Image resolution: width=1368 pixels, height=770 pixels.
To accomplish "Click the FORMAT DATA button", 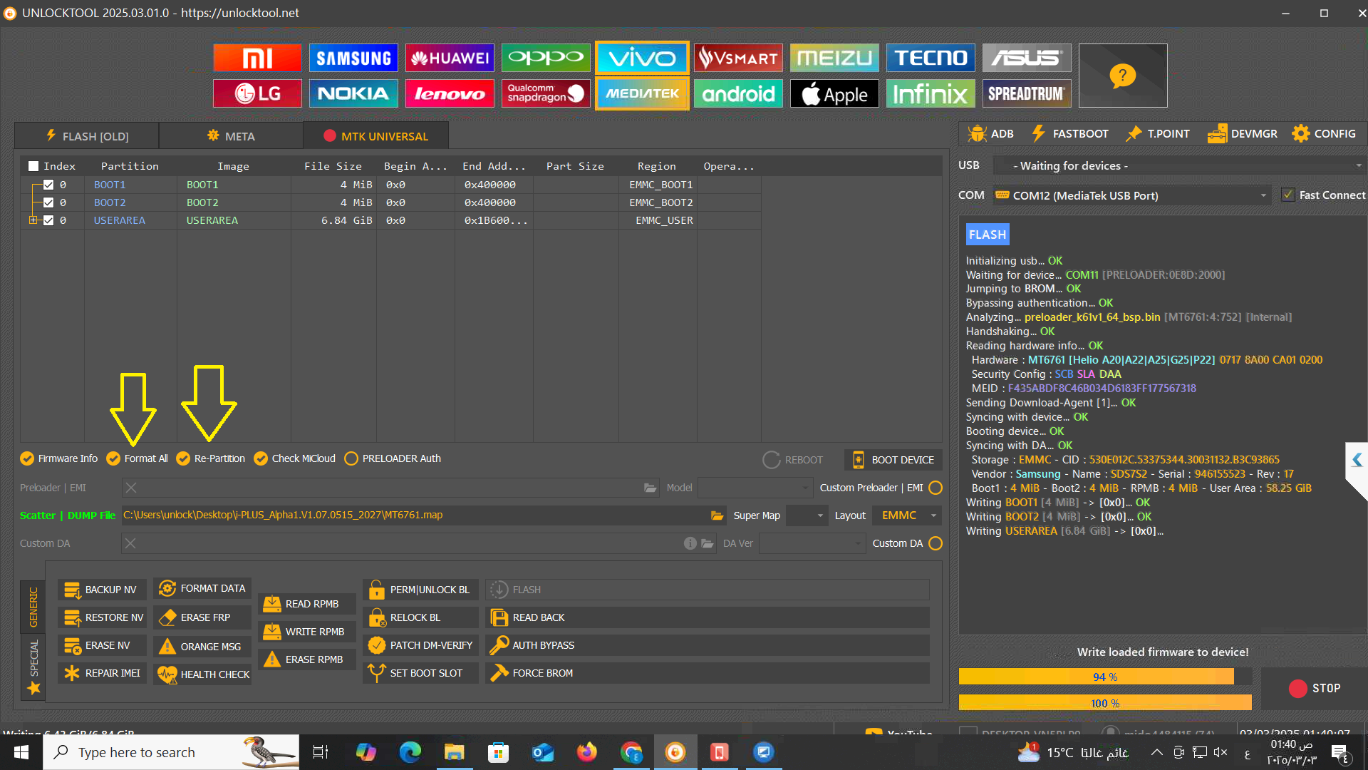I will pos(202,589).
